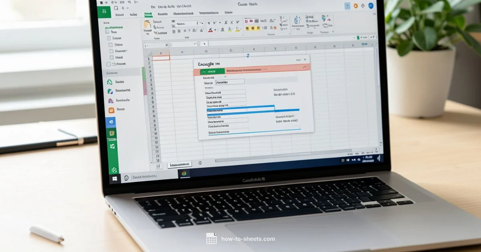Image resolution: width=481 pixels, height=252 pixels.
Task: Open the Windows Start menu
Action: pos(115,178)
